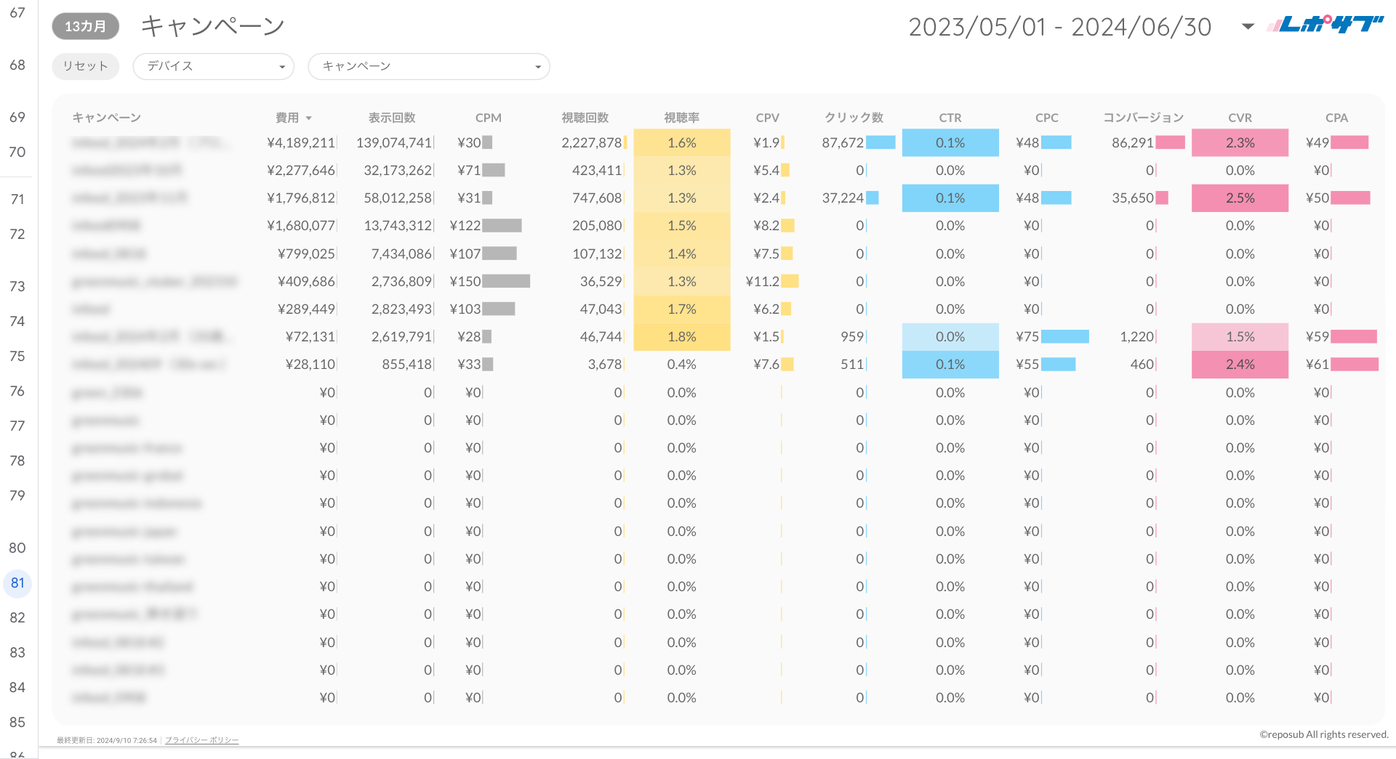Select the 2023/05/01 - 2024/06/30 date range
1396x759 pixels.
point(1059,27)
